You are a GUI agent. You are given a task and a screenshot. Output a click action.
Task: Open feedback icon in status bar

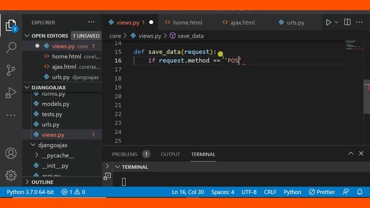346,192
